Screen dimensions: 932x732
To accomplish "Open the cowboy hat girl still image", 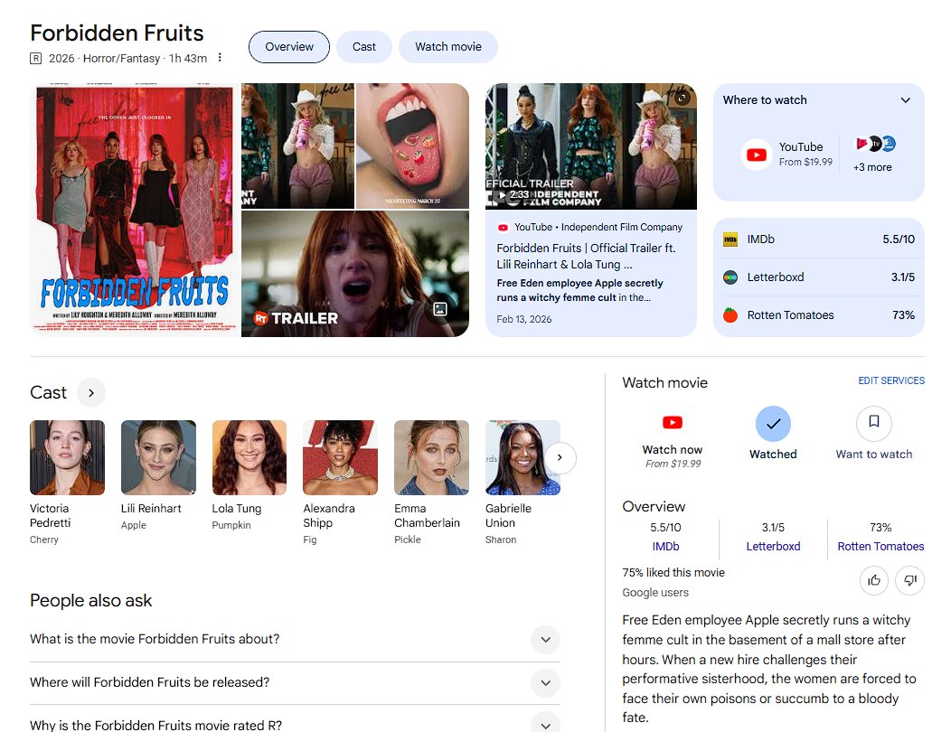I will click(x=297, y=145).
